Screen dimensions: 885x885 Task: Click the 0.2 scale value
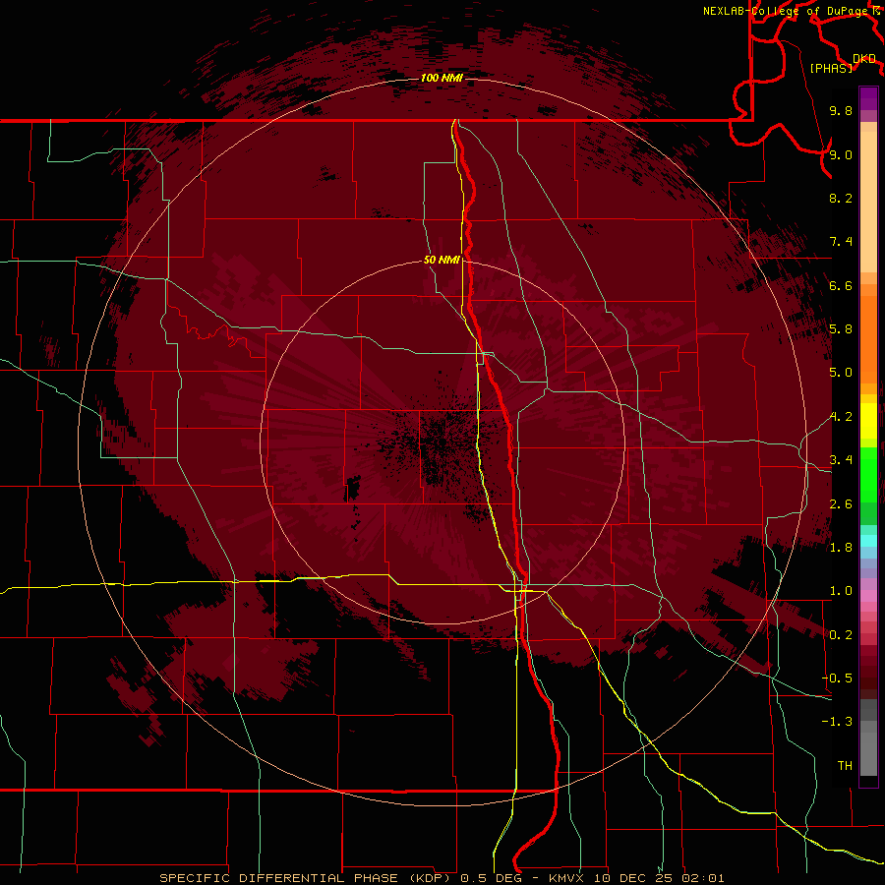click(x=841, y=635)
